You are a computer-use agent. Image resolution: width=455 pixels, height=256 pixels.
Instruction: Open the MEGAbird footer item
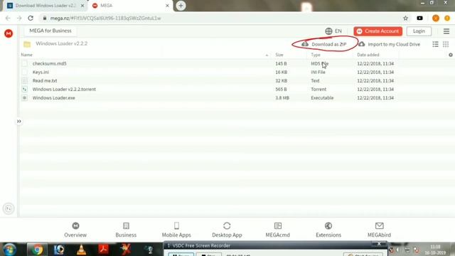pyautogui.click(x=379, y=230)
